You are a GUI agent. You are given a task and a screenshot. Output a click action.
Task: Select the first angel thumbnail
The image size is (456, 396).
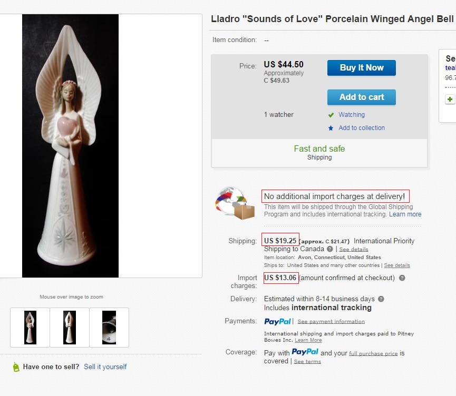[x=30, y=328]
